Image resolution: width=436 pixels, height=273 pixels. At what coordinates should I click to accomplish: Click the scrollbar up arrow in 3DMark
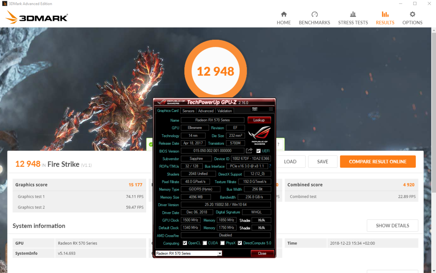tap(433, 30)
